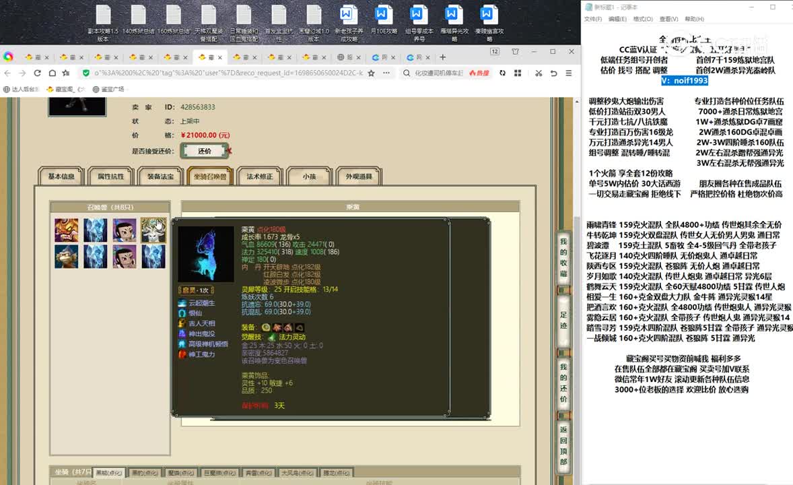Open desktop document 月10E攻略

point(383,20)
